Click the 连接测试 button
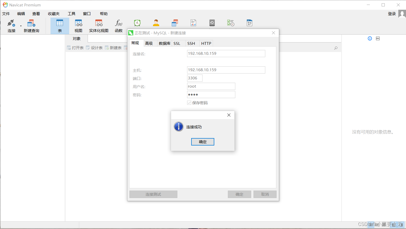406x229 pixels. click(x=153, y=194)
